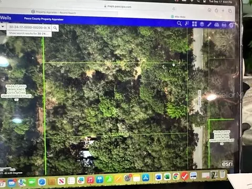The width and height of the screenshot is (252, 189).
Task: Open Maps from the dock
Action: pyautogui.click(x=22, y=183)
